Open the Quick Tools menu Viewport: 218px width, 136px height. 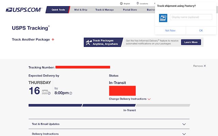(x=58, y=10)
